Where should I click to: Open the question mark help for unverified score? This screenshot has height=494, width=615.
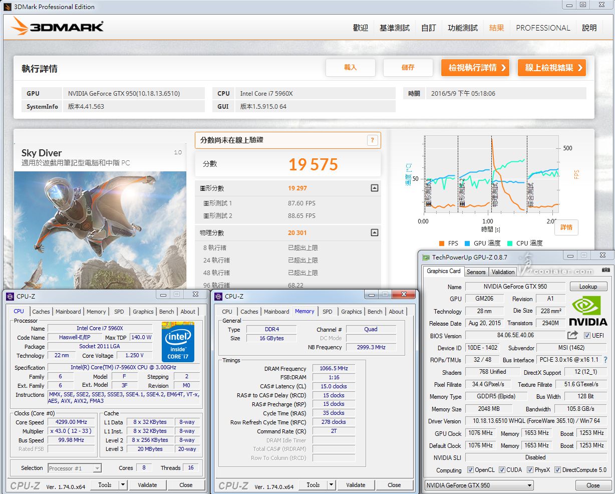point(372,140)
